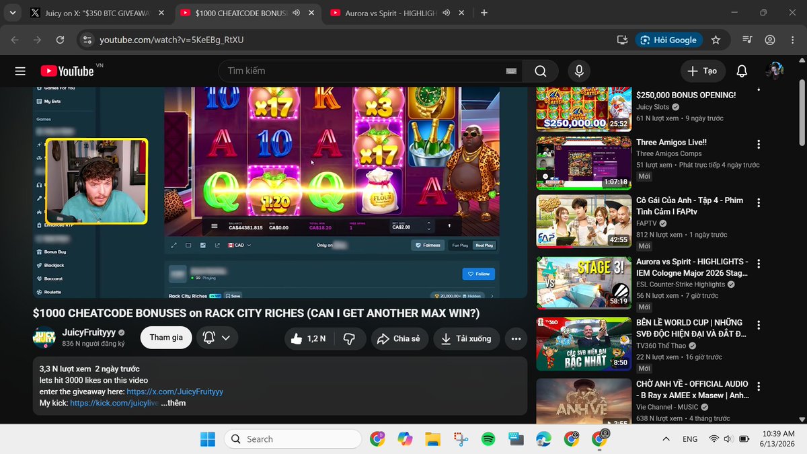Open JuicyFruityyy channel avatar
Viewport: 807px width, 454px height.
point(44,338)
